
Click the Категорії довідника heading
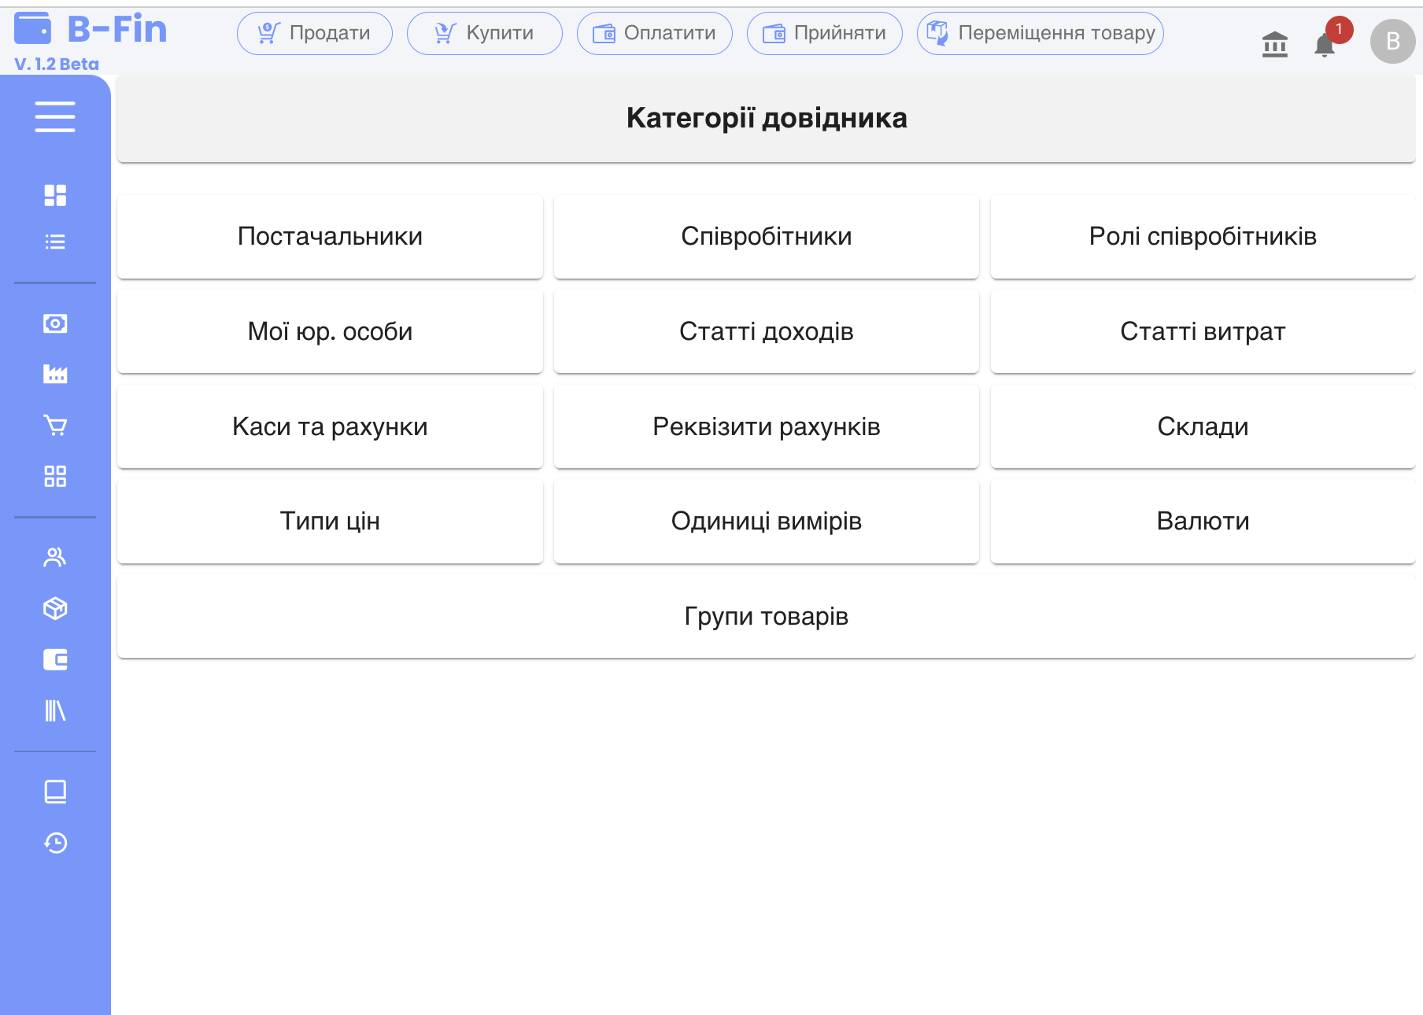767,118
